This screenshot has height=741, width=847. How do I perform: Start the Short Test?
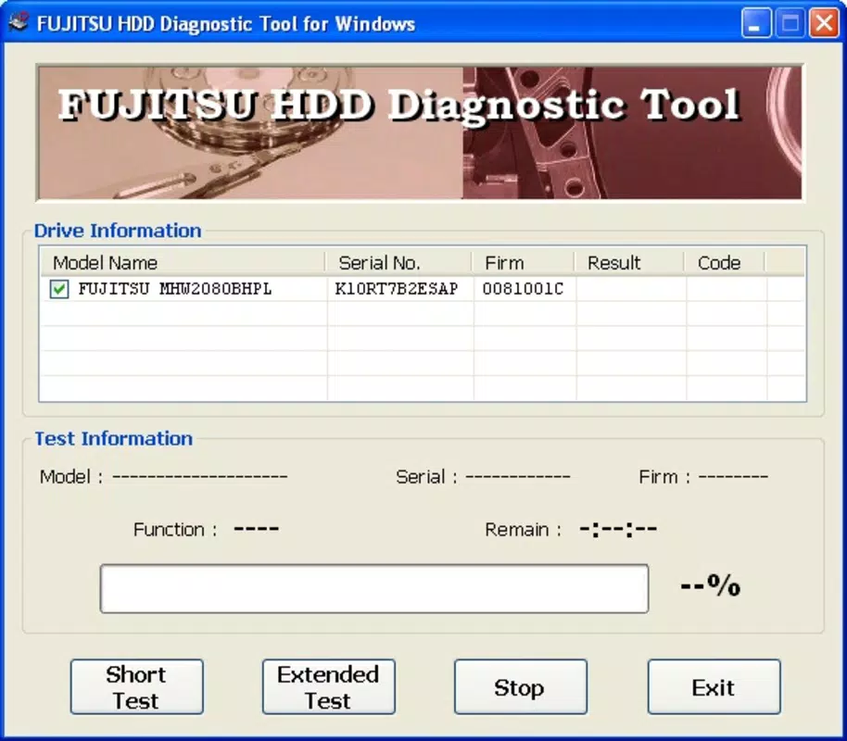(x=136, y=687)
